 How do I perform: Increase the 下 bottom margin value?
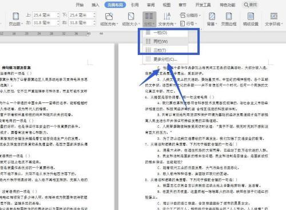(x=94, y=14)
